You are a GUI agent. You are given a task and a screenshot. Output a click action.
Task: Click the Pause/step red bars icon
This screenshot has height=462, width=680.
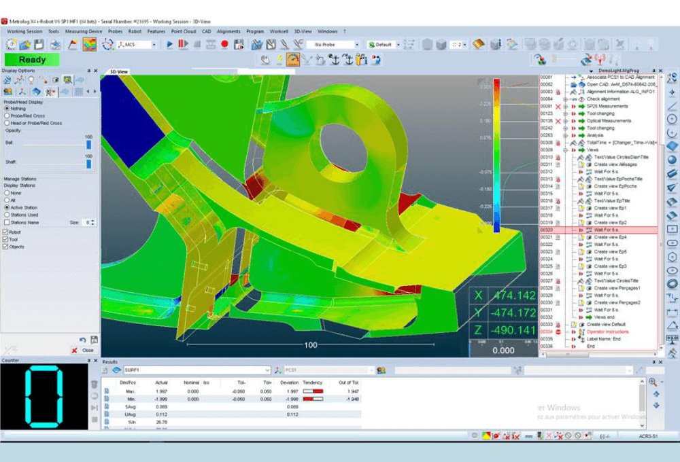tap(182, 44)
